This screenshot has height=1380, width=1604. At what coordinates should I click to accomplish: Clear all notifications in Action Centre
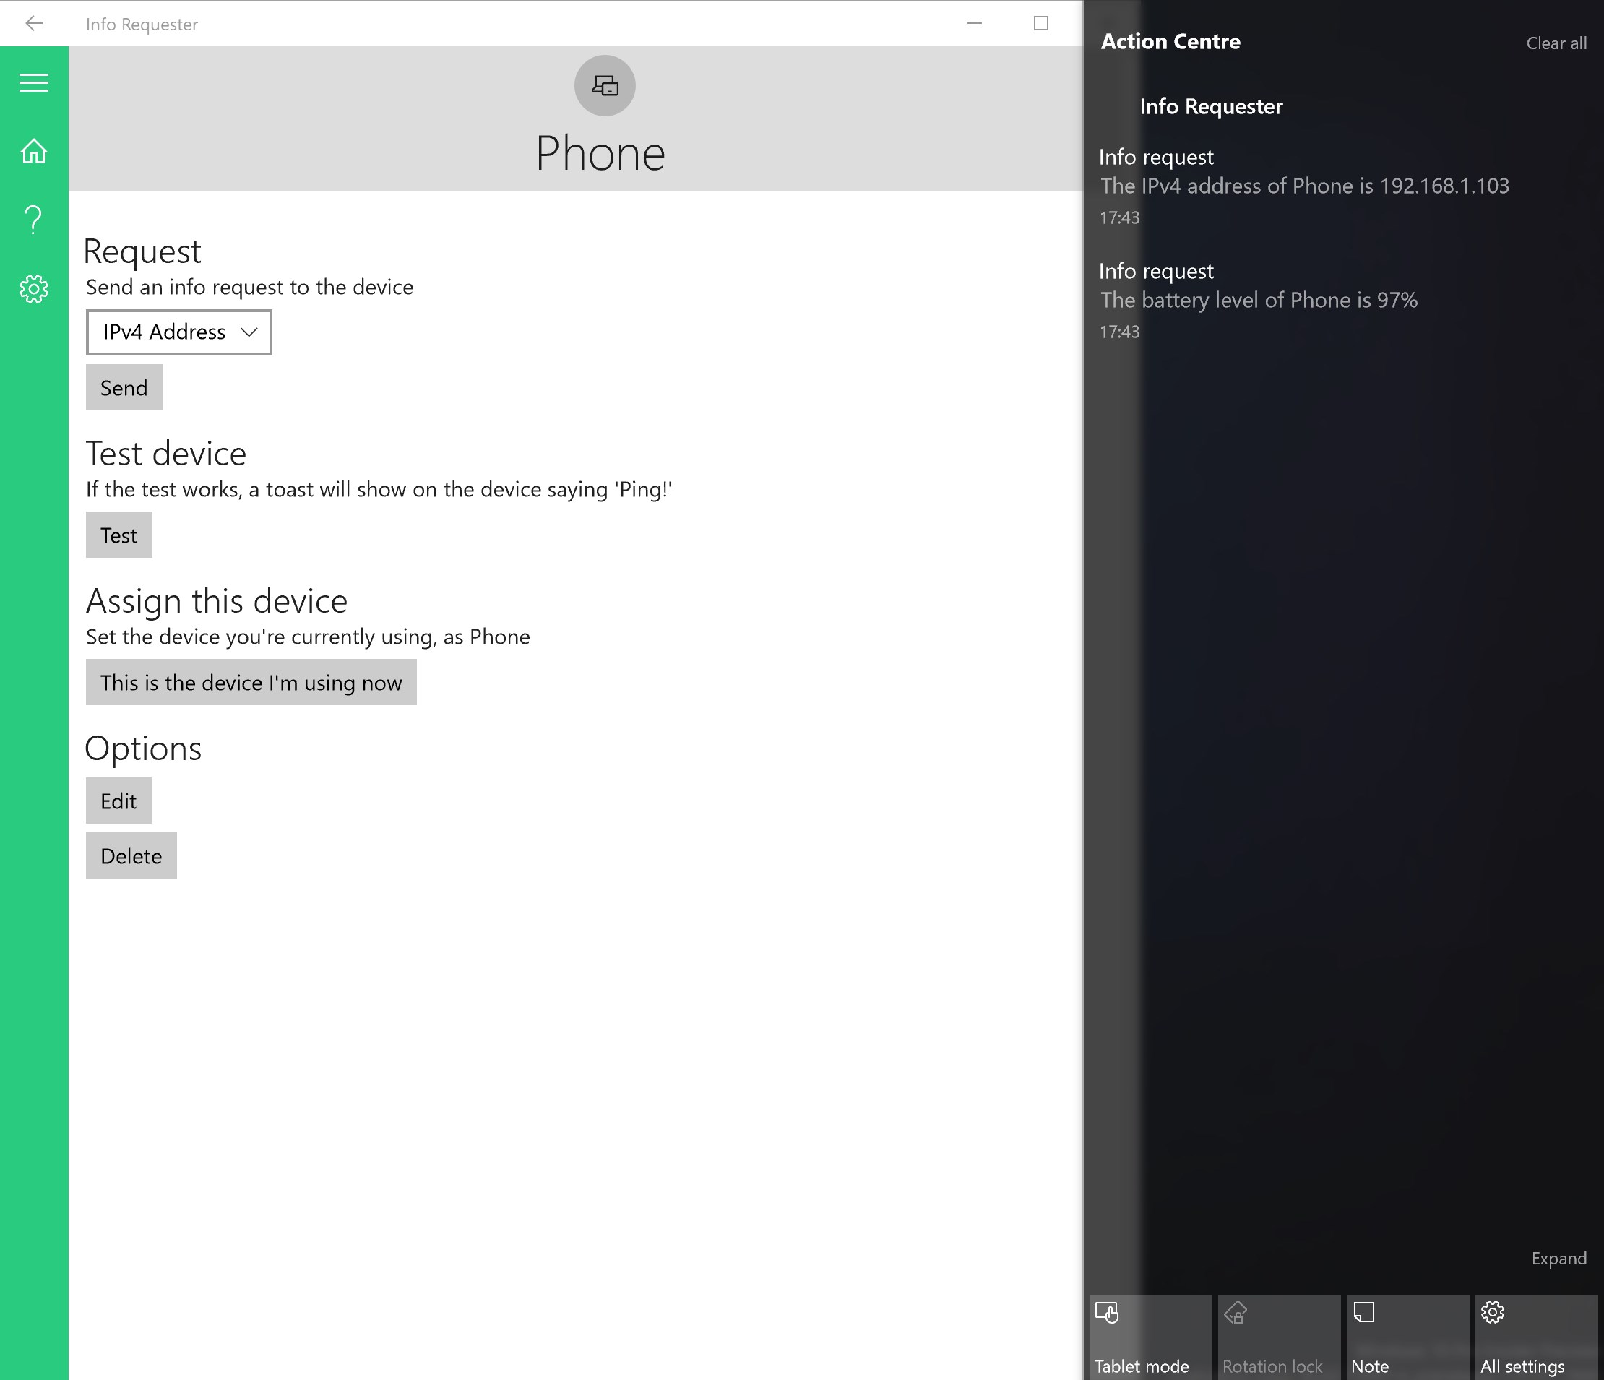(1556, 43)
